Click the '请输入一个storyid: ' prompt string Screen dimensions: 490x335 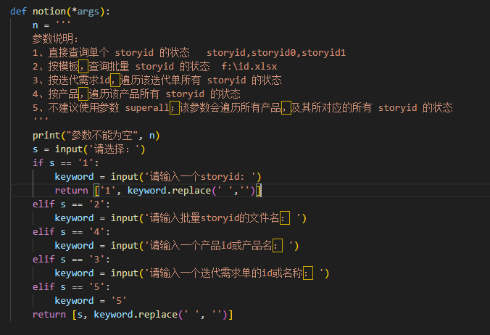click(203, 176)
